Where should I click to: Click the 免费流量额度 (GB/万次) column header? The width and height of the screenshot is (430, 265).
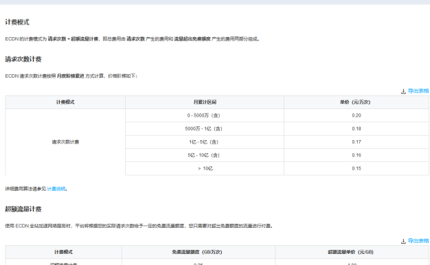(199, 252)
